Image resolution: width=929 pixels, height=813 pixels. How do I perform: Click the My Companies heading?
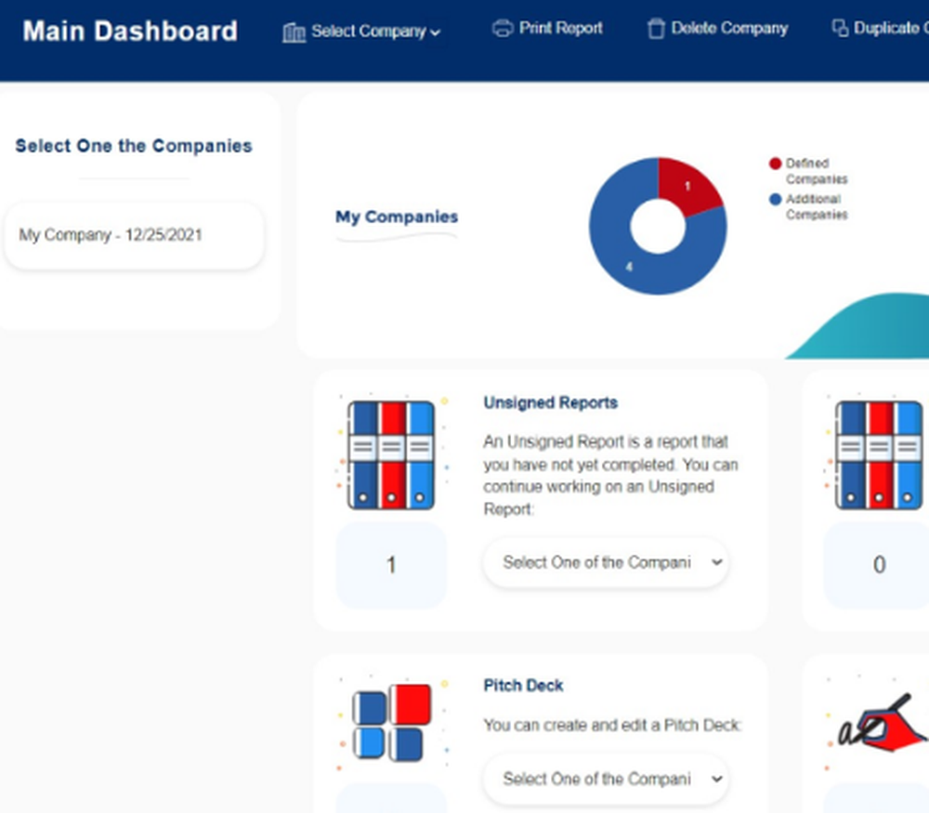point(397,216)
